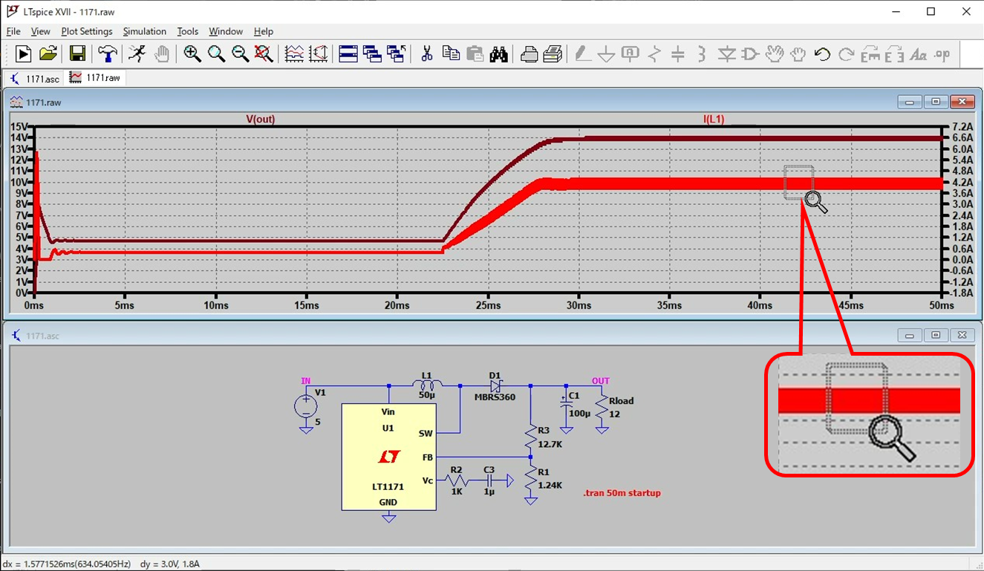Click the Zoom Full Extents crossed magnifier
Screen dimensions: 984x571
pyautogui.click(x=264, y=53)
